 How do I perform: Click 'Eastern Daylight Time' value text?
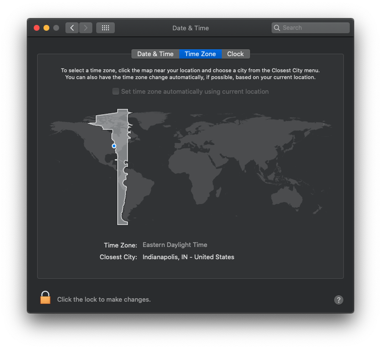175,245
